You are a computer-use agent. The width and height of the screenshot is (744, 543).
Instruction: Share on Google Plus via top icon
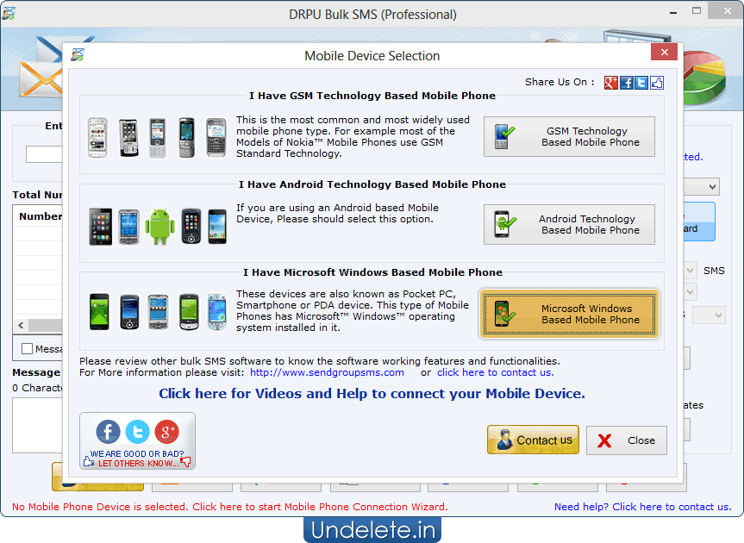(610, 83)
